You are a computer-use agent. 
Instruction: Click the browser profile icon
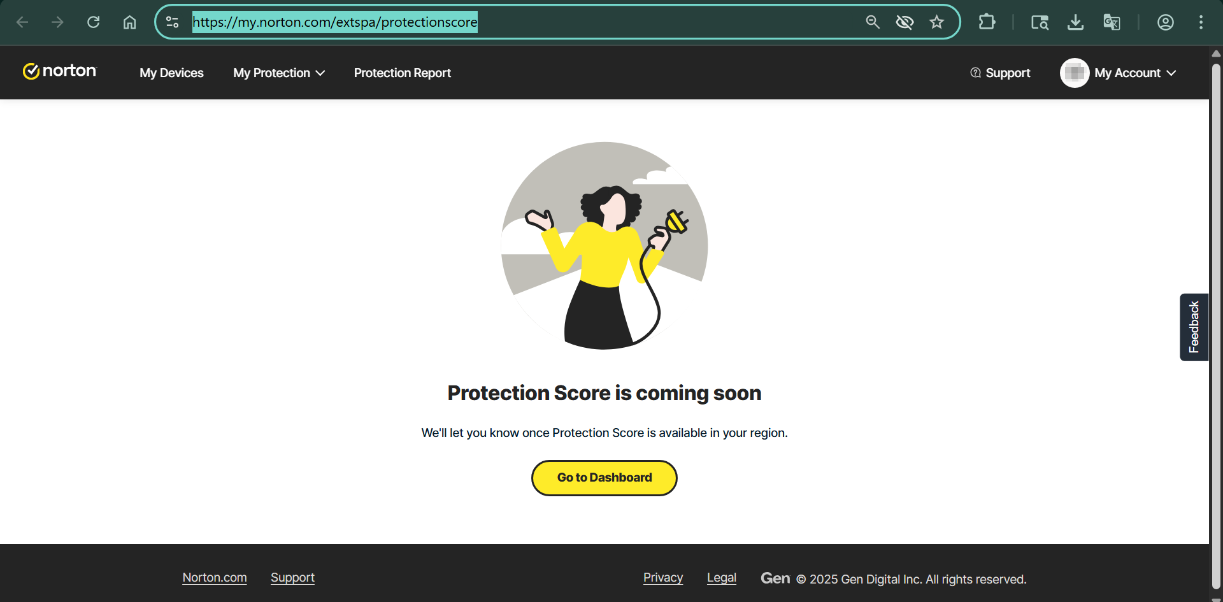[x=1165, y=22]
